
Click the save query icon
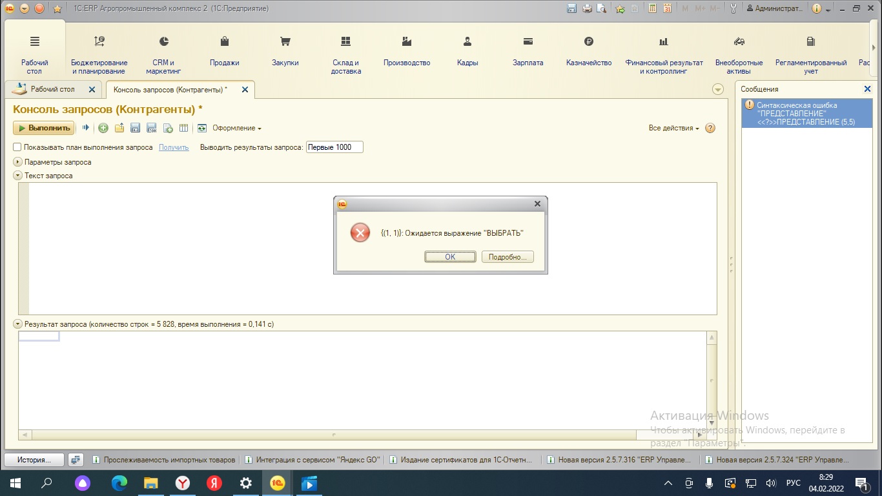click(136, 128)
